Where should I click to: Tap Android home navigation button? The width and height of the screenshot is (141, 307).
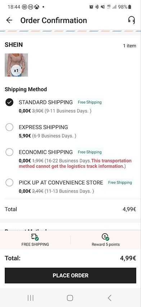coord(70,298)
